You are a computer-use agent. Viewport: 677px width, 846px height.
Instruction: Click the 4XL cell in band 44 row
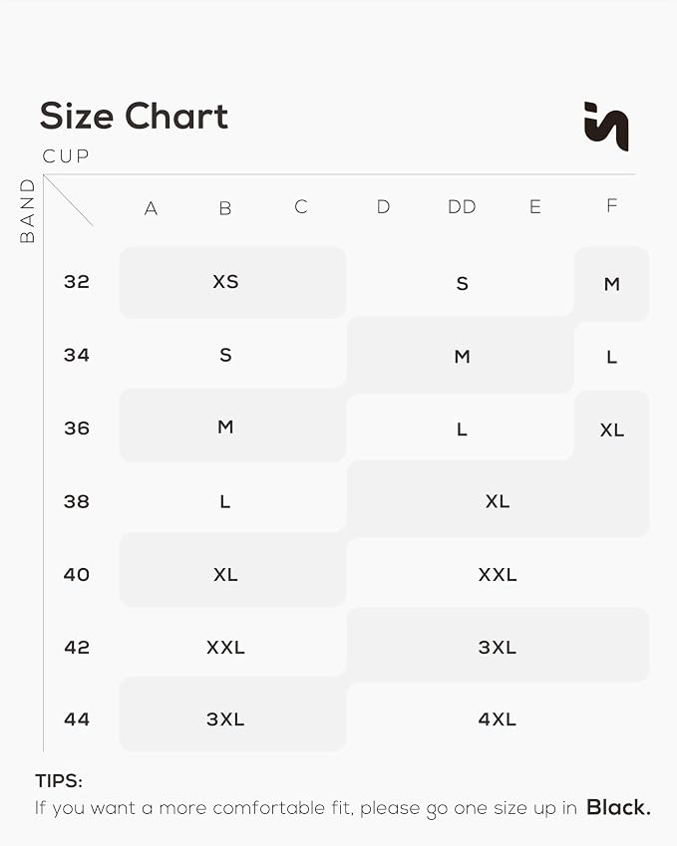pos(498,718)
